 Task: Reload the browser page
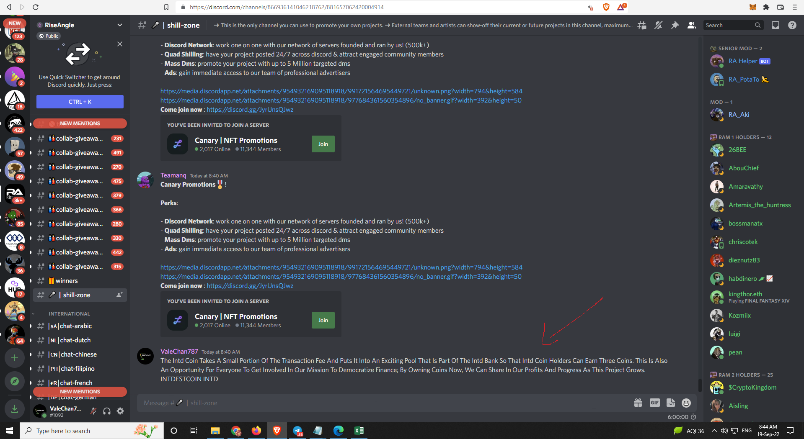tap(36, 7)
